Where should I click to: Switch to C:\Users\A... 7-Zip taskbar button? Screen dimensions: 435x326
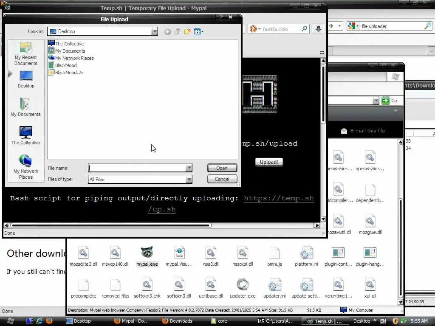click(276, 321)
